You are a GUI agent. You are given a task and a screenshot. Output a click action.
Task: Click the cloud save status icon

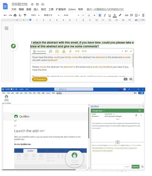43,4
